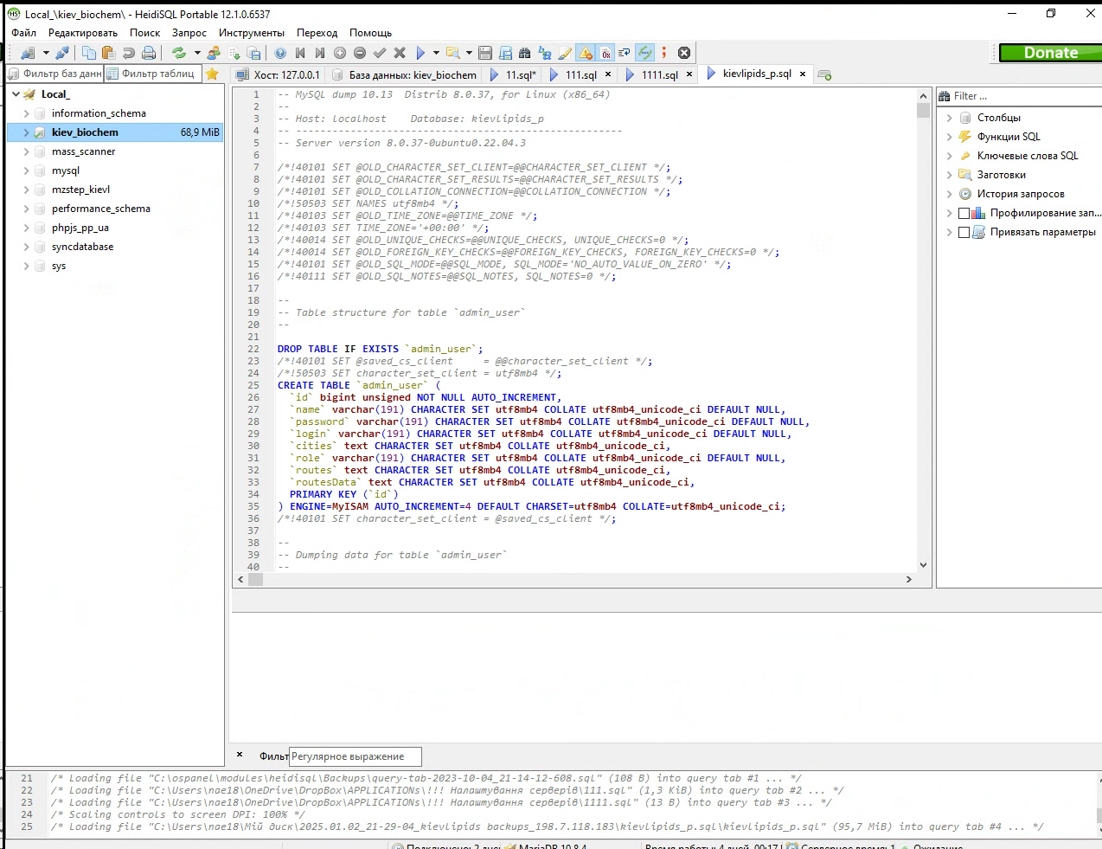Screen dimensions: 1102x849
Task: Open search with the binoculars icon
Action: click(526, 52)
